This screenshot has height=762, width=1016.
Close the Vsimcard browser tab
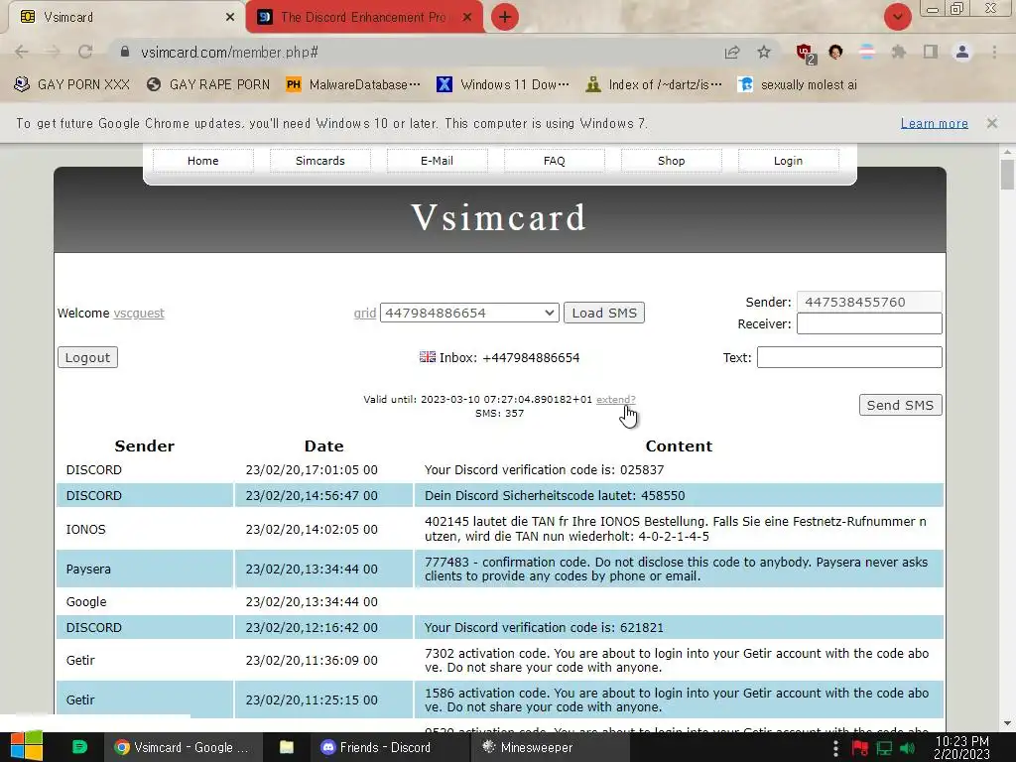pyautogui.click(x=230, y=18)
